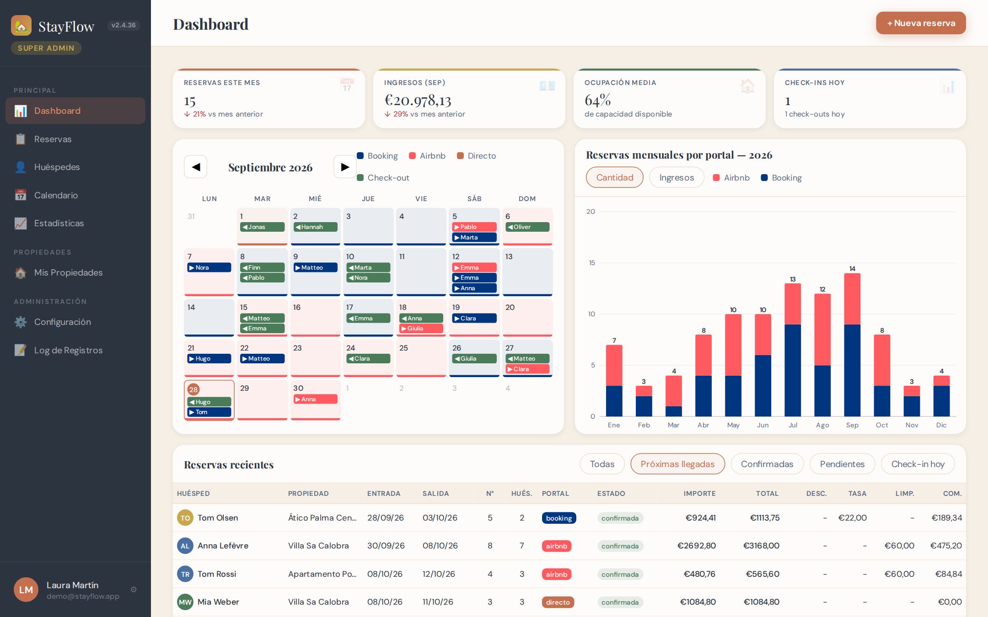The width and height of the screenshot is (988, 617).
Task: Click the Mis Propiedades house icon
Action: click(x=21, y=272)
